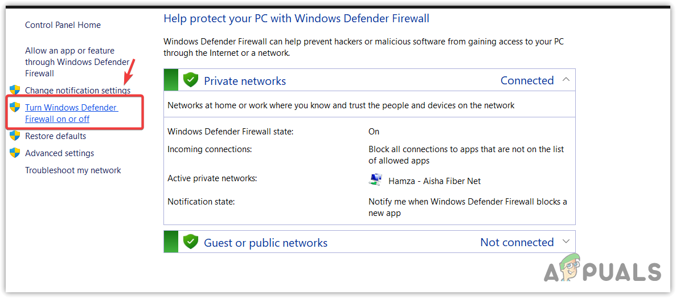Click the green status bar beside Private networks
676x298 pixels.
(171, 80)
